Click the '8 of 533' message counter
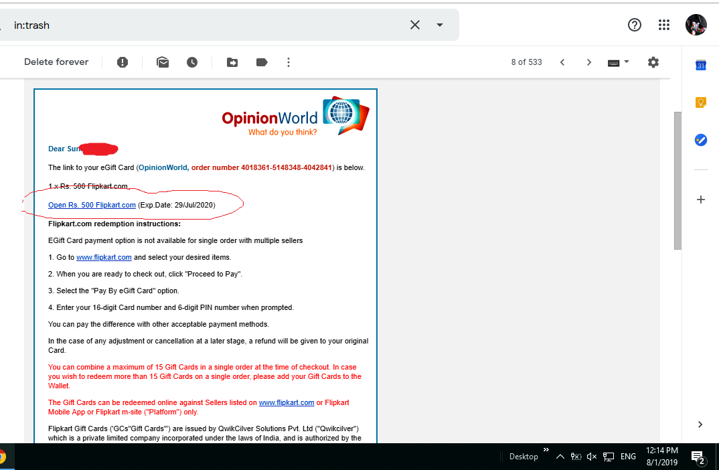719x470 pixels. 526,62
